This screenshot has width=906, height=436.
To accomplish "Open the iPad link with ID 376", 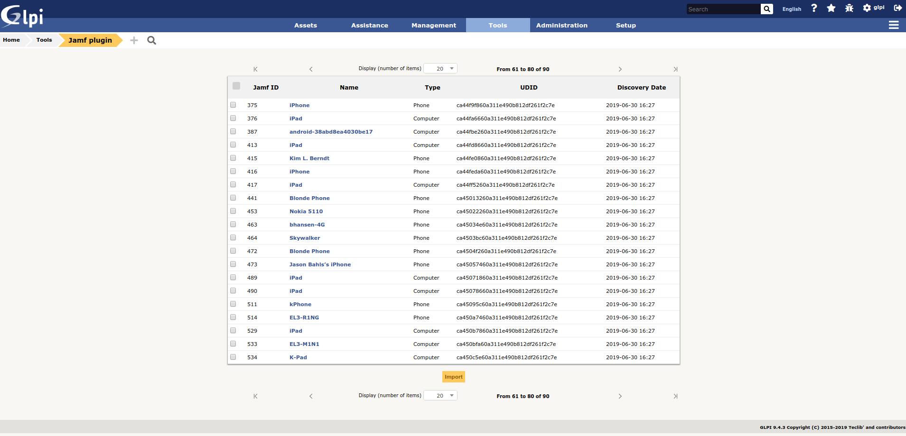I will click(x=296, y=118).
